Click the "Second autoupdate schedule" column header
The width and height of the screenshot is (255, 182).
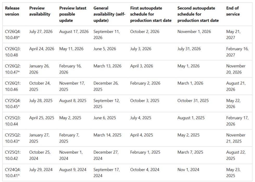click(x=198, y=14)
